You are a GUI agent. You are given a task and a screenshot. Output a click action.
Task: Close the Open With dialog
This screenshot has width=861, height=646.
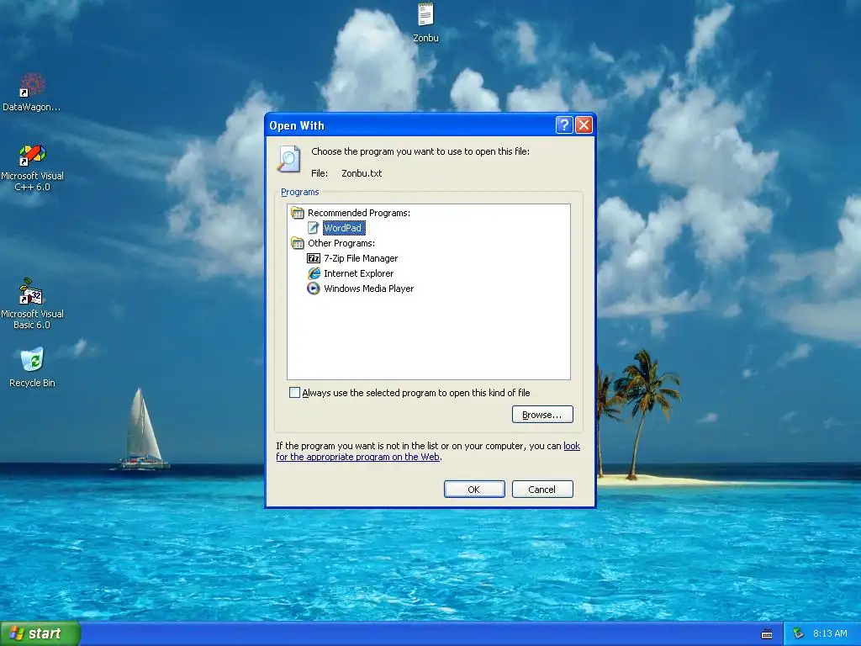[584, 125]
